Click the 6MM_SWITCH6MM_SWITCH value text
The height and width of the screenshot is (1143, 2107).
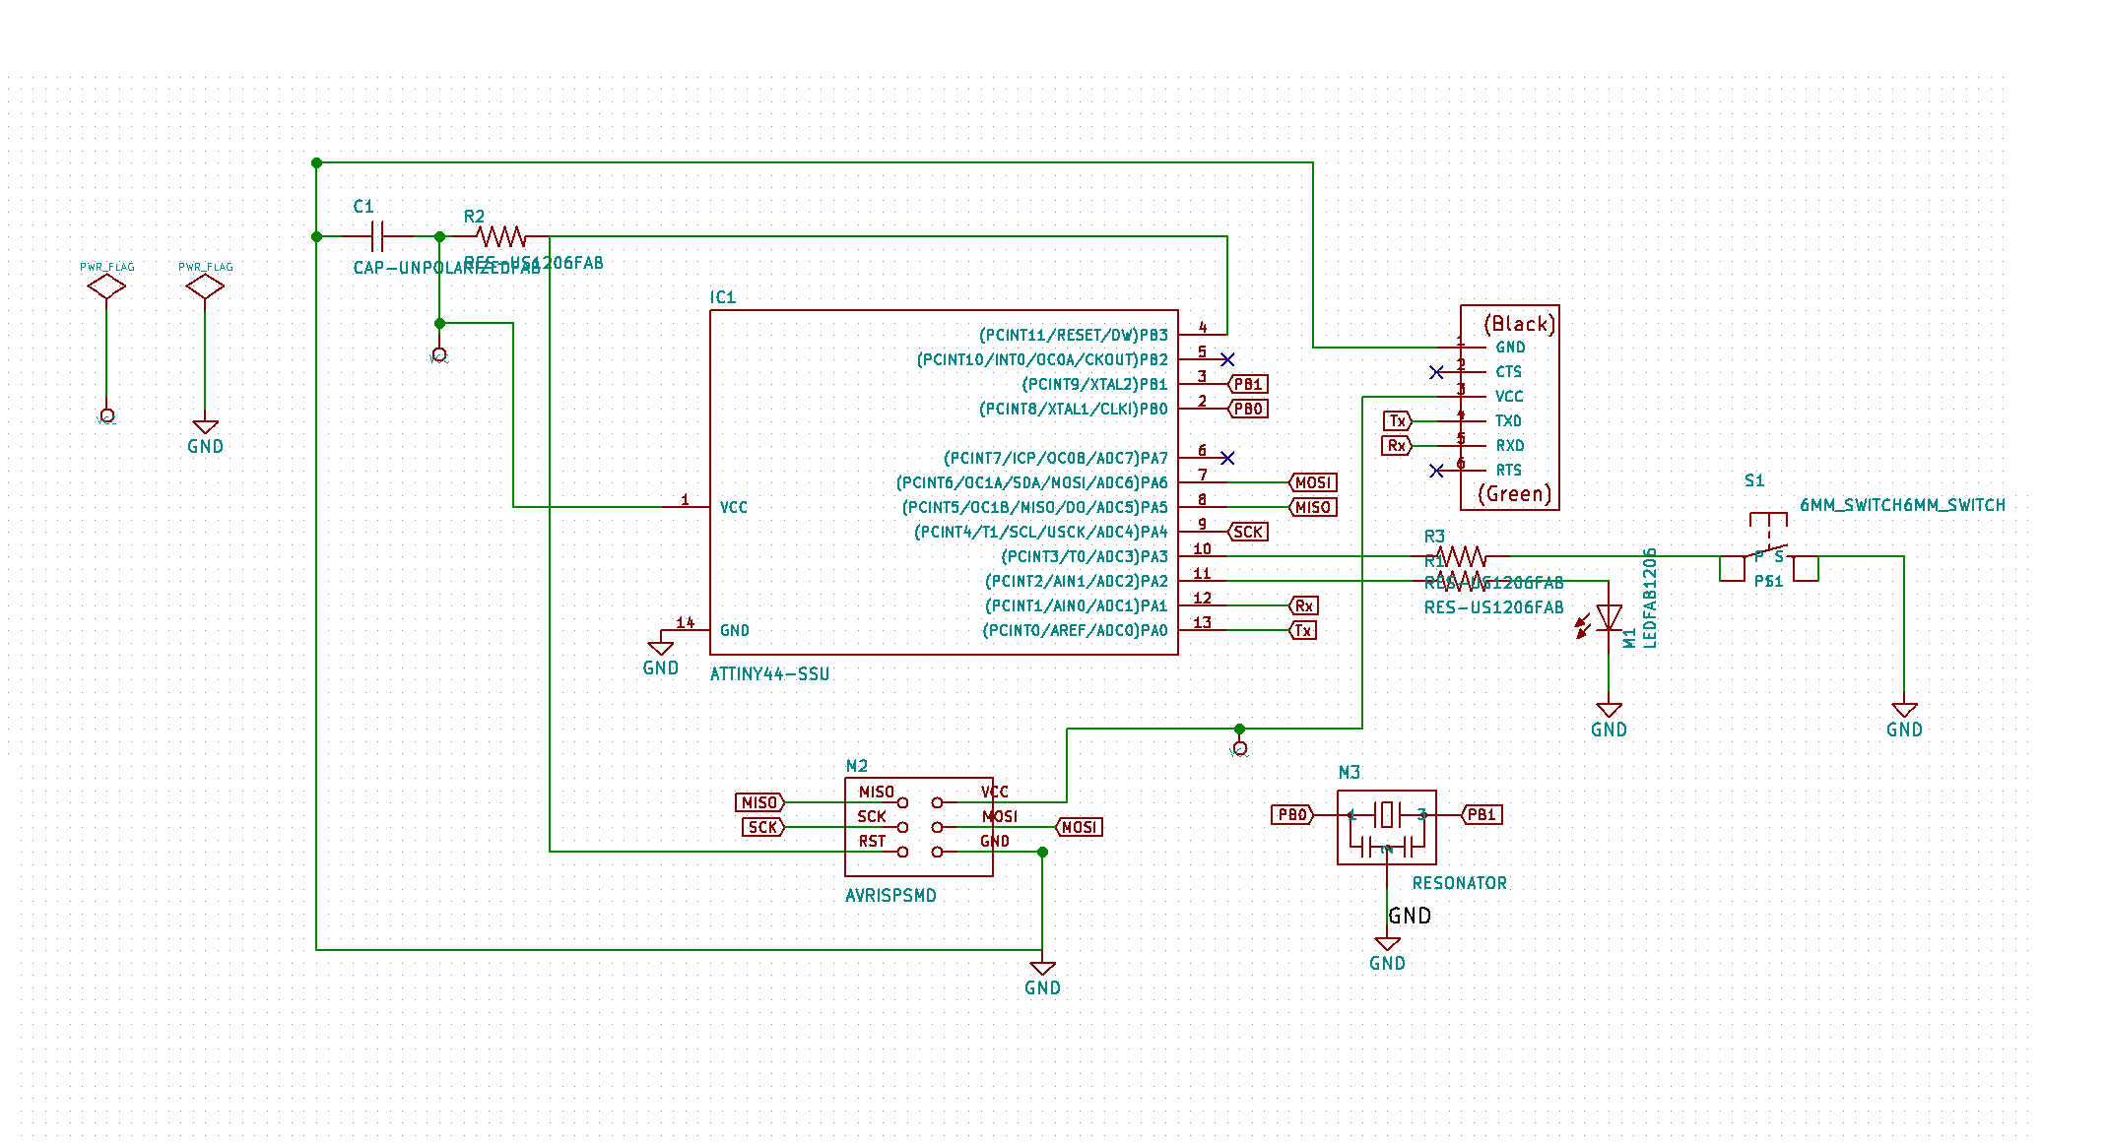point(1903,505)
